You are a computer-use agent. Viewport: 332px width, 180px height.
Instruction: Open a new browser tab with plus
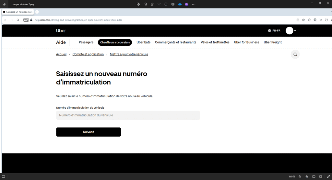coord(37,12)
